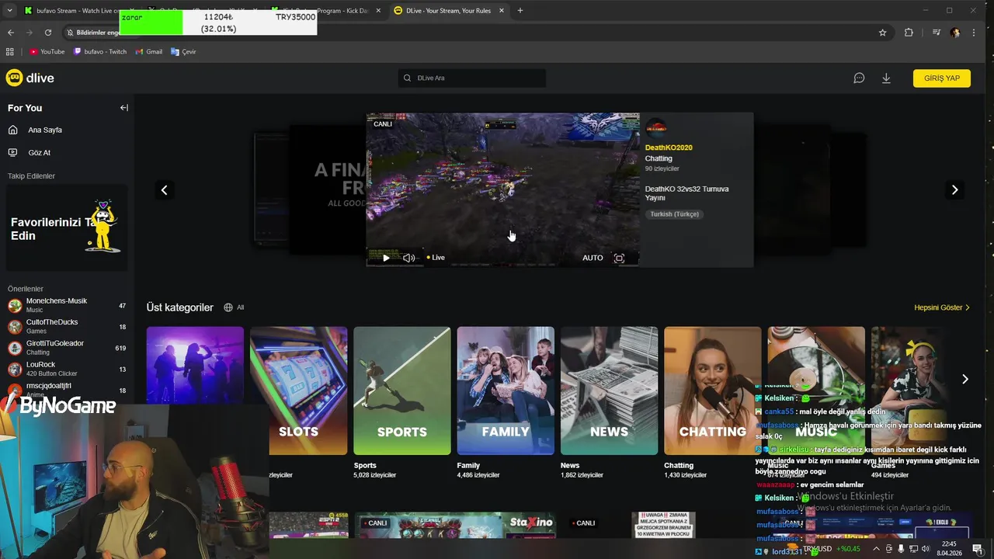Go to previous featured stream carousel arrow

[164, 190]
